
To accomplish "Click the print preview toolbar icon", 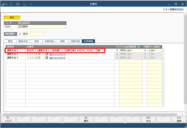I will pyautogui.click(x=11, y=4).
